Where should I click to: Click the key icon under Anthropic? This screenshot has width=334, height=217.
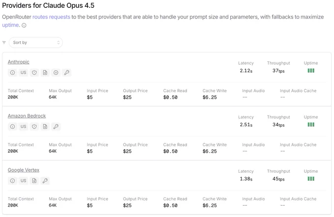coord(67,73)
